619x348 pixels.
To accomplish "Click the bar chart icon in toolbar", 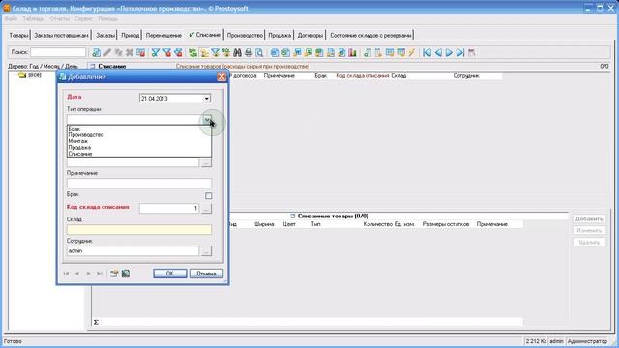I will tap(352, 52).
